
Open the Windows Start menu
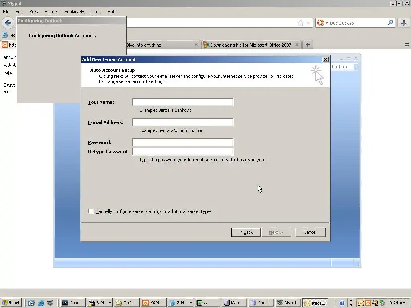point(11,303)
